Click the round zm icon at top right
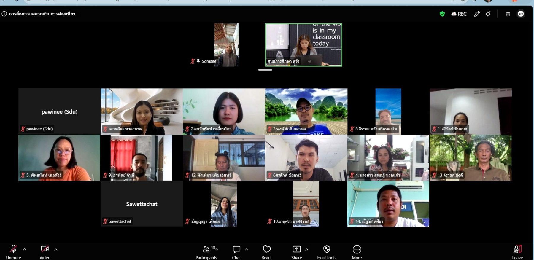Viewport: 534px width, 260px height. (x=521, y=14)
